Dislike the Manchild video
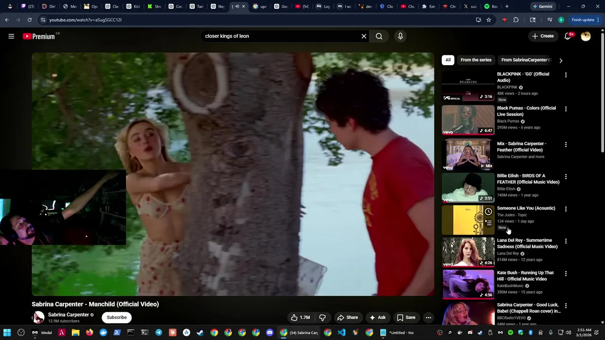 click(x=322, y=317)
